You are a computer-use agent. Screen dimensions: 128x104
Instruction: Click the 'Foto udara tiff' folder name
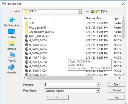37,27
